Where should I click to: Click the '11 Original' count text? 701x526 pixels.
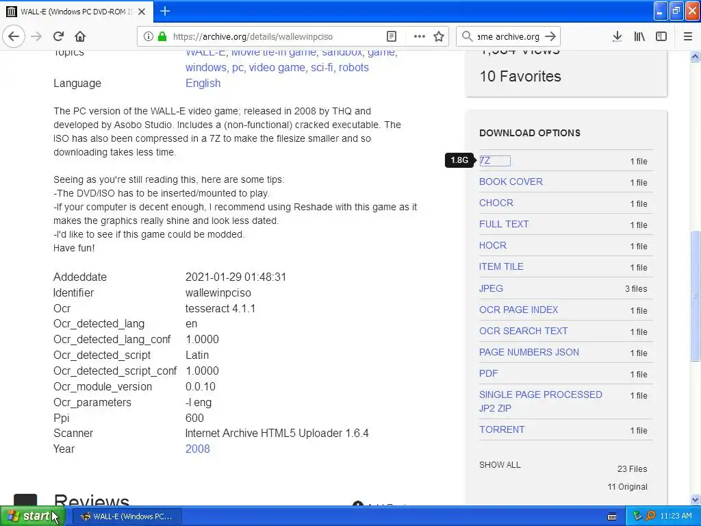point(627,487)
